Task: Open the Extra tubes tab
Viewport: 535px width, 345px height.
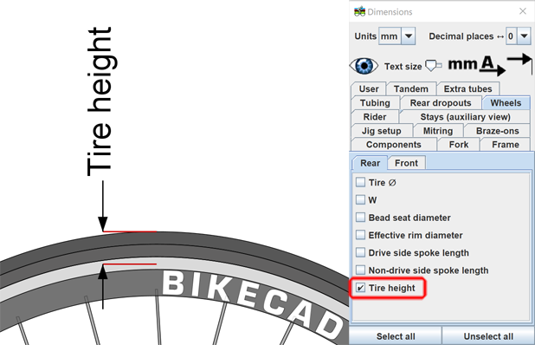Action: (467, 88)
